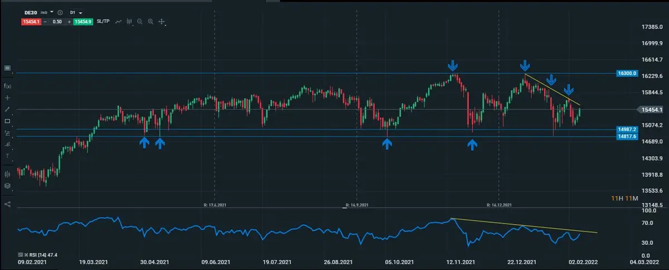669x270 pixels.
Task: Click the 16300.0 price level label
Action: 627,73
